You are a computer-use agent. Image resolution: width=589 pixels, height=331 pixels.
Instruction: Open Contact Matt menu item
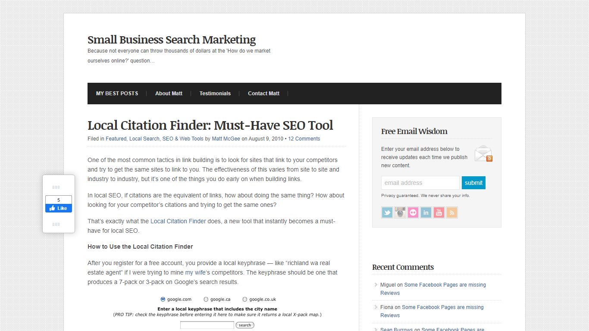263,94
